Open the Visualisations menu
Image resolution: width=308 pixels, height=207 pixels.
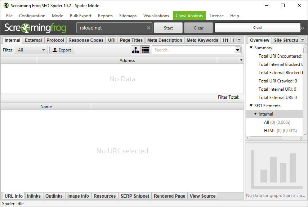click(156, 16)
